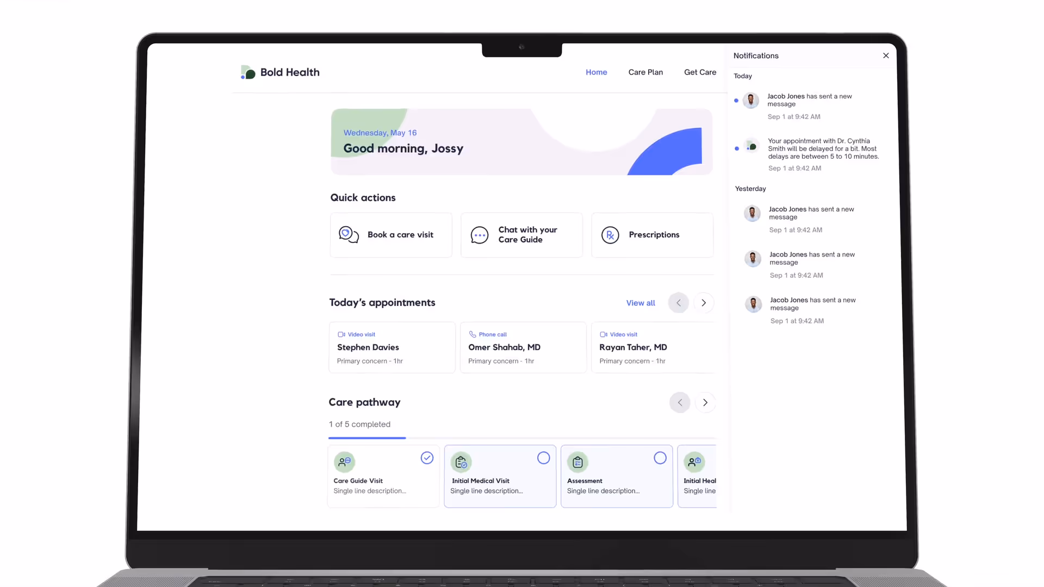Go to previous appointments with left chevron
This screenshot has width=1044, height=587.
(679, 303)
